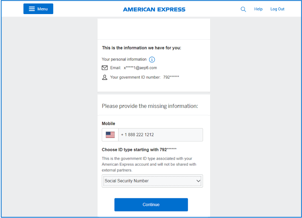Click the masked email address x******1@aep6.com
The height and width of the screenshot is (218, 302).
[x=140, y=68]
